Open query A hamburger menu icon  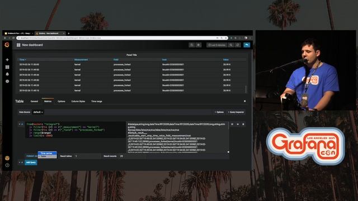[x=232, y=124]
